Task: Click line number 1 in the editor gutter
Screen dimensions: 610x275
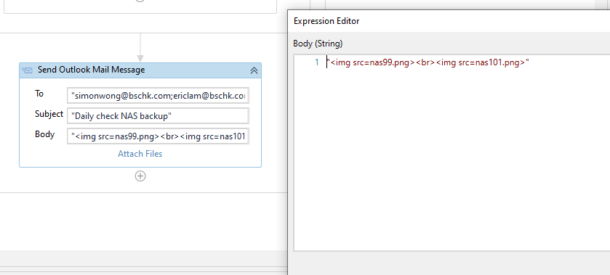Action: [x=317, y=62]
